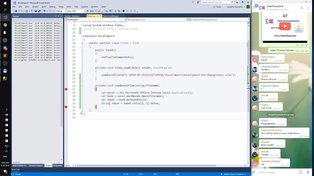This screenshot has width=314, height=176.
Task: Switch to the NuGet - Solution tab
Action: (72, 16)
